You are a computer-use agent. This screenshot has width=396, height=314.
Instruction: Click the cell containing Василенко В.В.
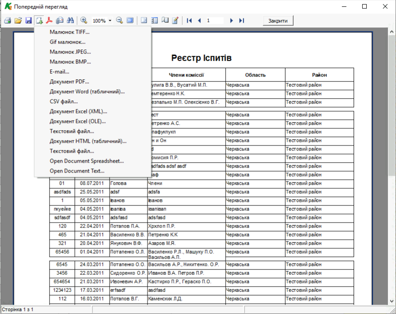click(129, 235)
